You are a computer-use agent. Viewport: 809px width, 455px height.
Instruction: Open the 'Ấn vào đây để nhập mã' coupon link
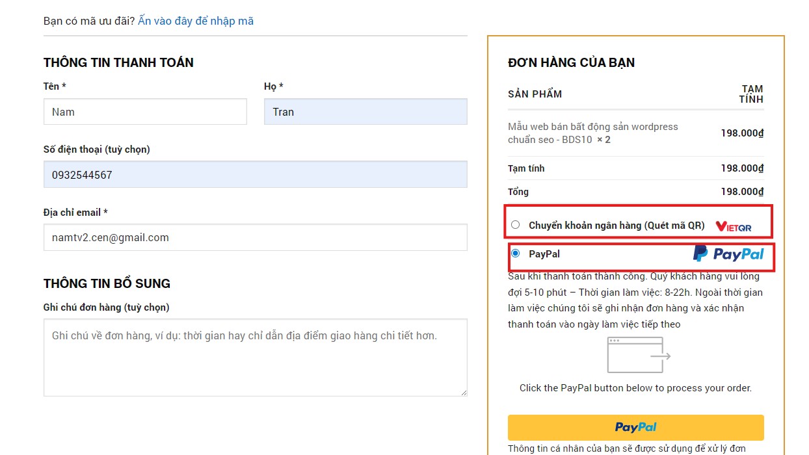pos(196,21)
